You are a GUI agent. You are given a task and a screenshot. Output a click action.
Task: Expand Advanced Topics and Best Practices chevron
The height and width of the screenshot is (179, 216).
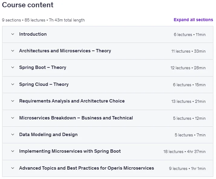coord(13,168)
